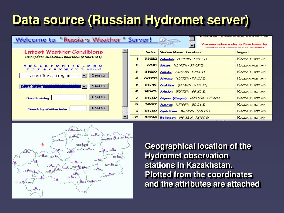284x213 pixels.
Task: Open the Aktau station link
Action: pyautogui.click(x=165, y=65)
